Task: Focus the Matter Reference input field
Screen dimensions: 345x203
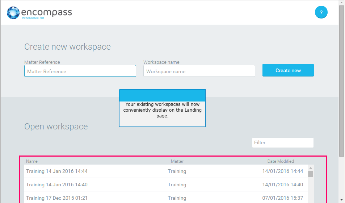Action: pyautogui.click(x=80, y=71)
